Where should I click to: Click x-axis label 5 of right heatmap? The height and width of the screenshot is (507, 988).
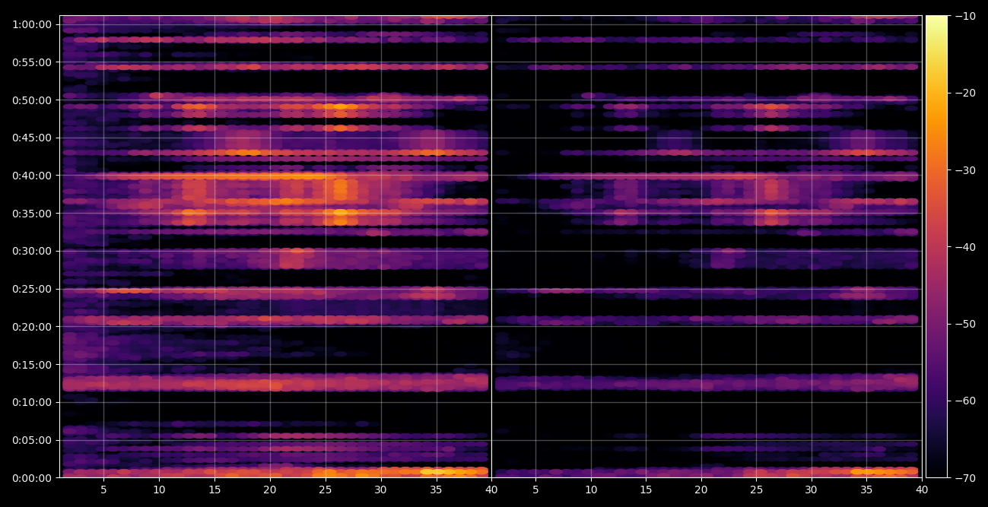point(535,490)
